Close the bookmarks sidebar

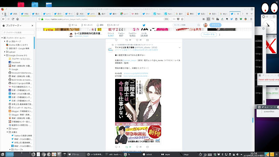click(32, 25)
